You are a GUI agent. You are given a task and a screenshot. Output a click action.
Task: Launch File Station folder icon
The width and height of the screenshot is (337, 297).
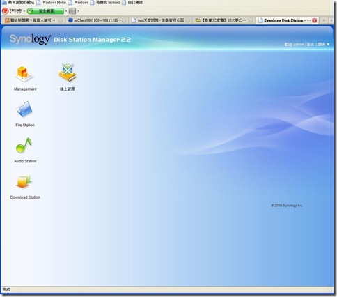click(x=24, y=109)
